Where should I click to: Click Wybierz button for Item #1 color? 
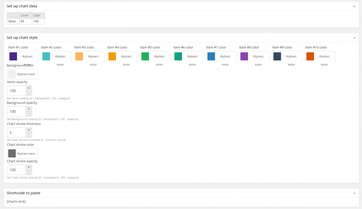27,56
